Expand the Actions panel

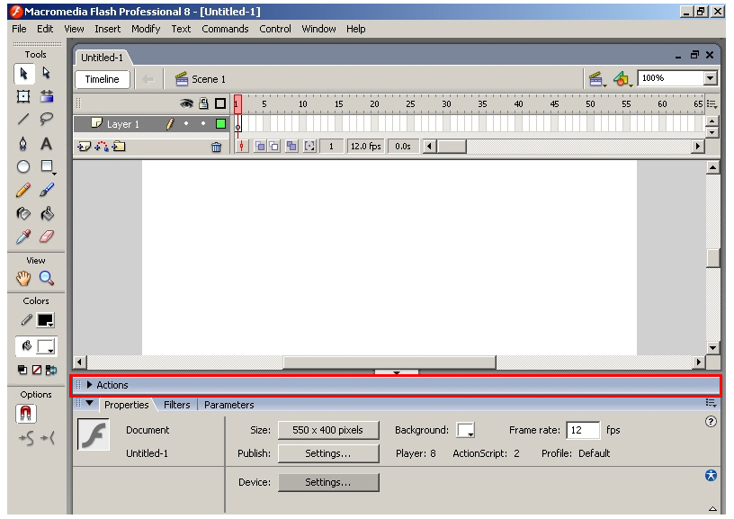tap(89, 385)
